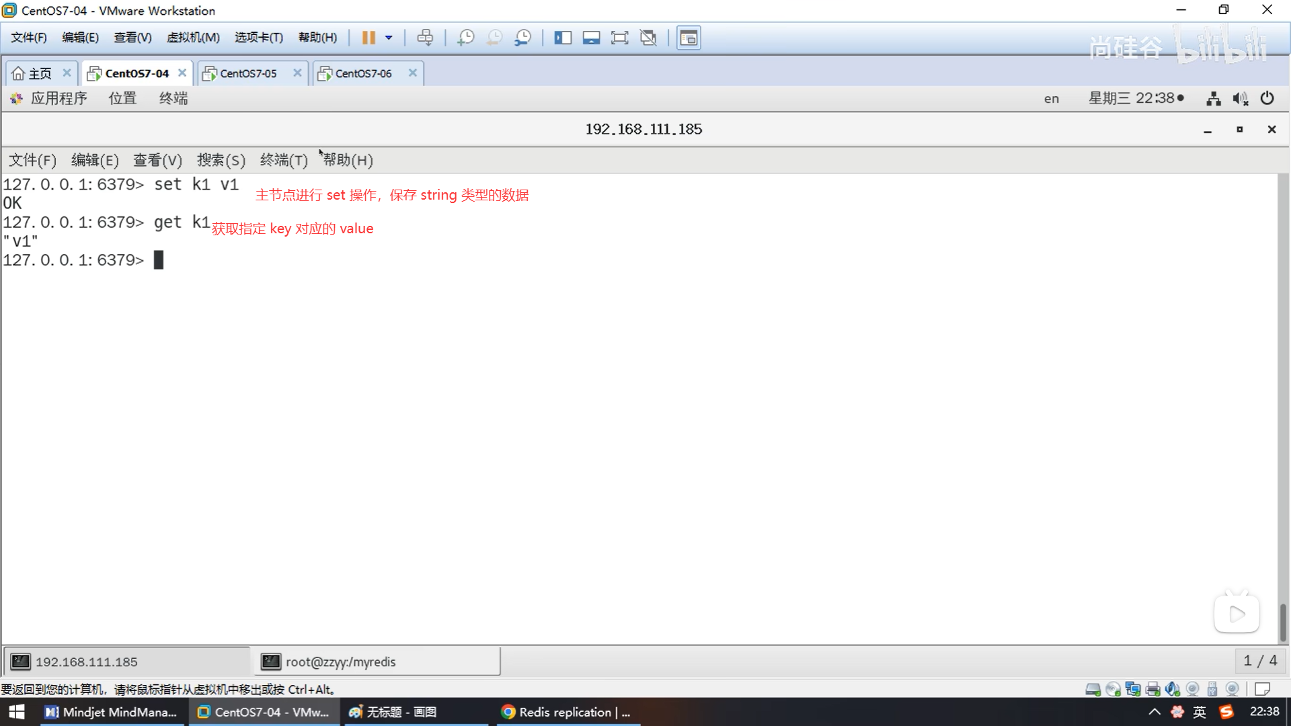Click the console view icon
This screenshot has width=1291, height=726.
[689, 38]
